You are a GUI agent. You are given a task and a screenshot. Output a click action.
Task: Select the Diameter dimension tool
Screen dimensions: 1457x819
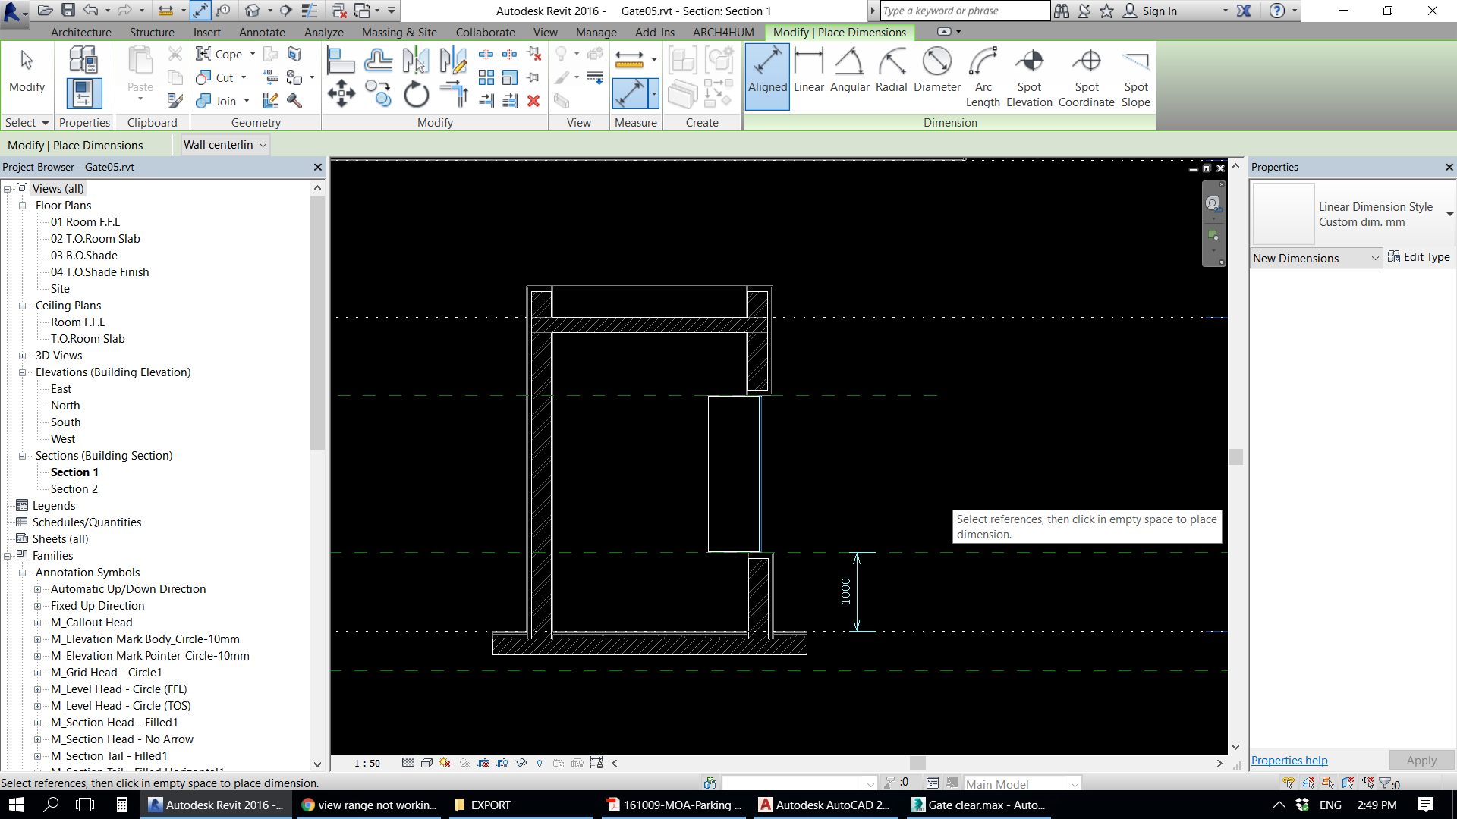pyautogui.click(x=937, y=71)
